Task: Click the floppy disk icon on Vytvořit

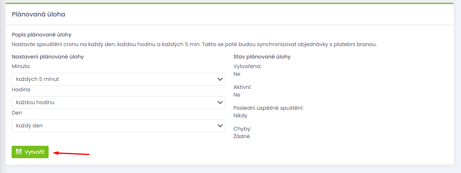Action: pos(18,152)
